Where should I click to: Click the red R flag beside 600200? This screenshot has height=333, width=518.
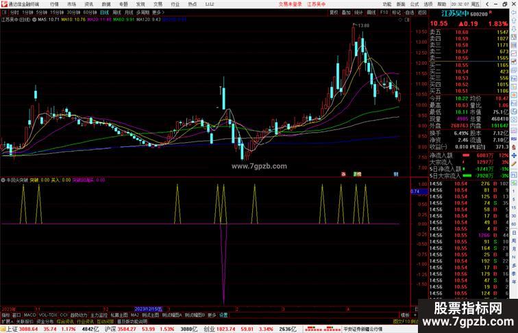491,12
